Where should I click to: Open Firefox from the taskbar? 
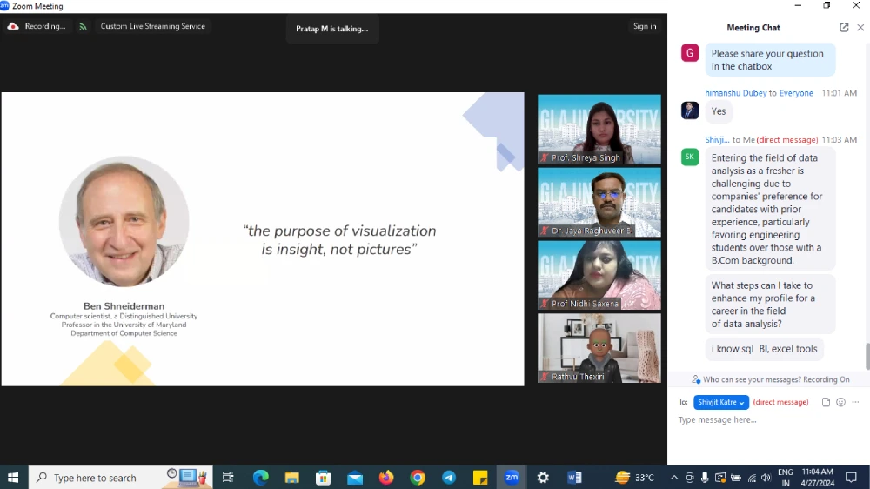pos(386,478)
